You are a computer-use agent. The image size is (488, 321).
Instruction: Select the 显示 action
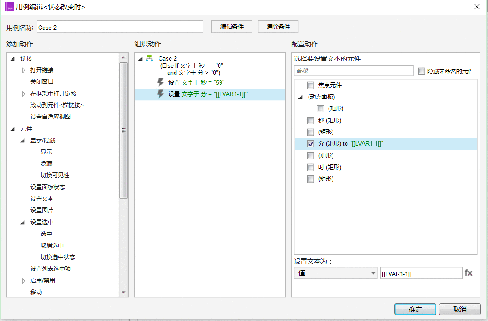[x=46, y=152]
